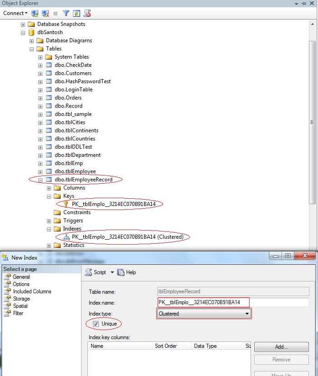Expand dbo.Customers table node
The image size is (318, 376).
[40, 74]
